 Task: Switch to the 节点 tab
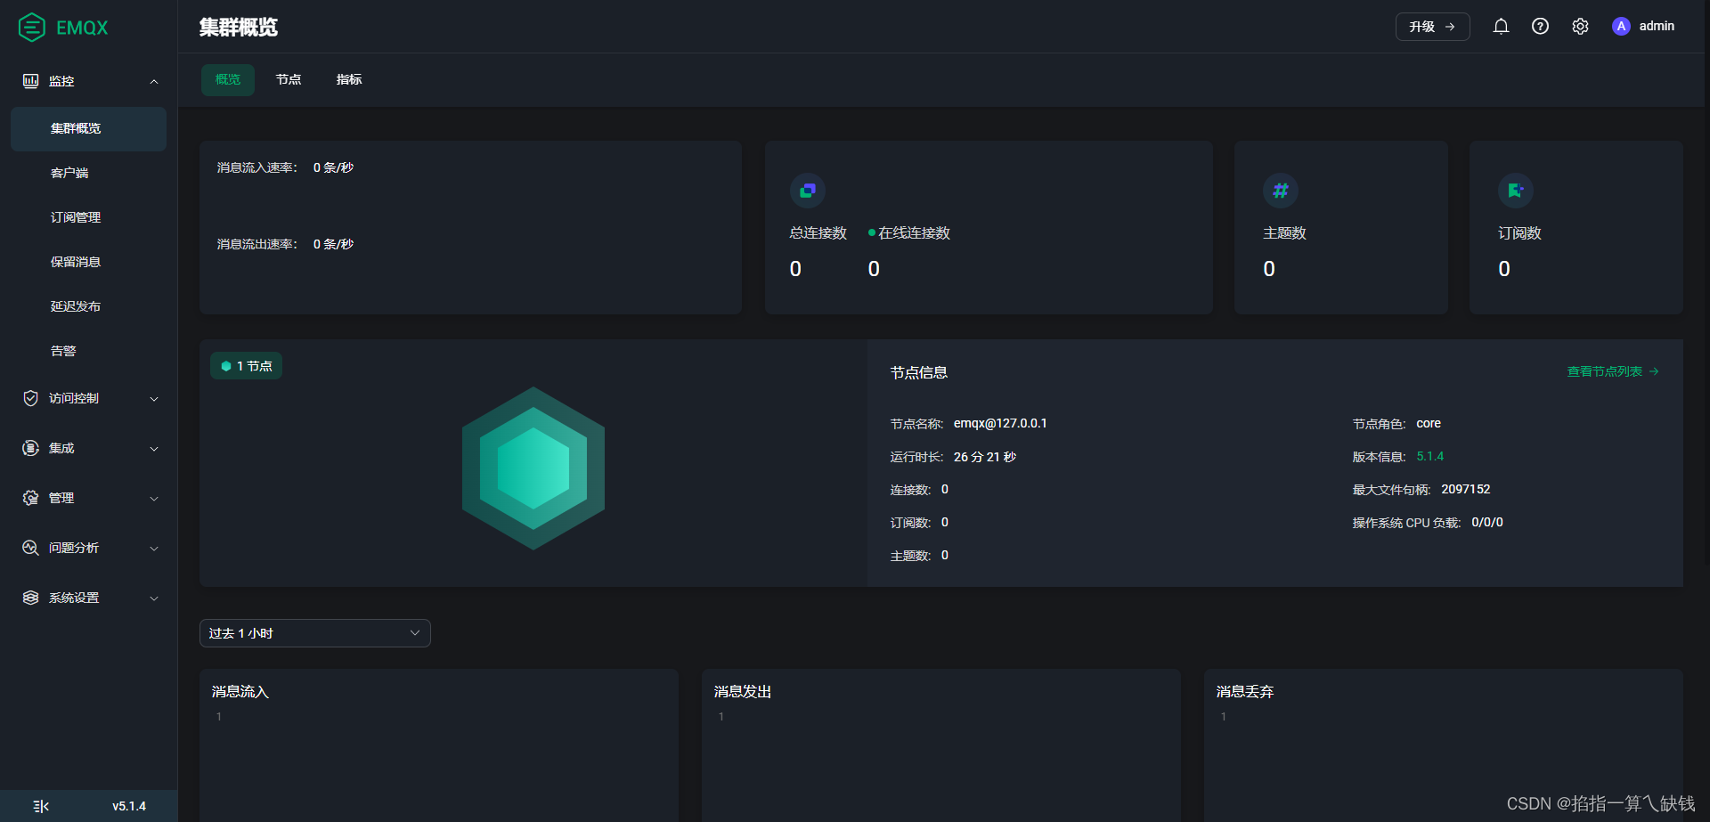click(x=289, y=79)
